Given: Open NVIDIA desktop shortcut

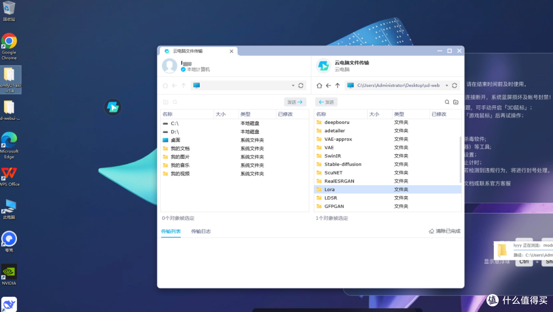Looking at the screenshot, I should coord(9,275).
